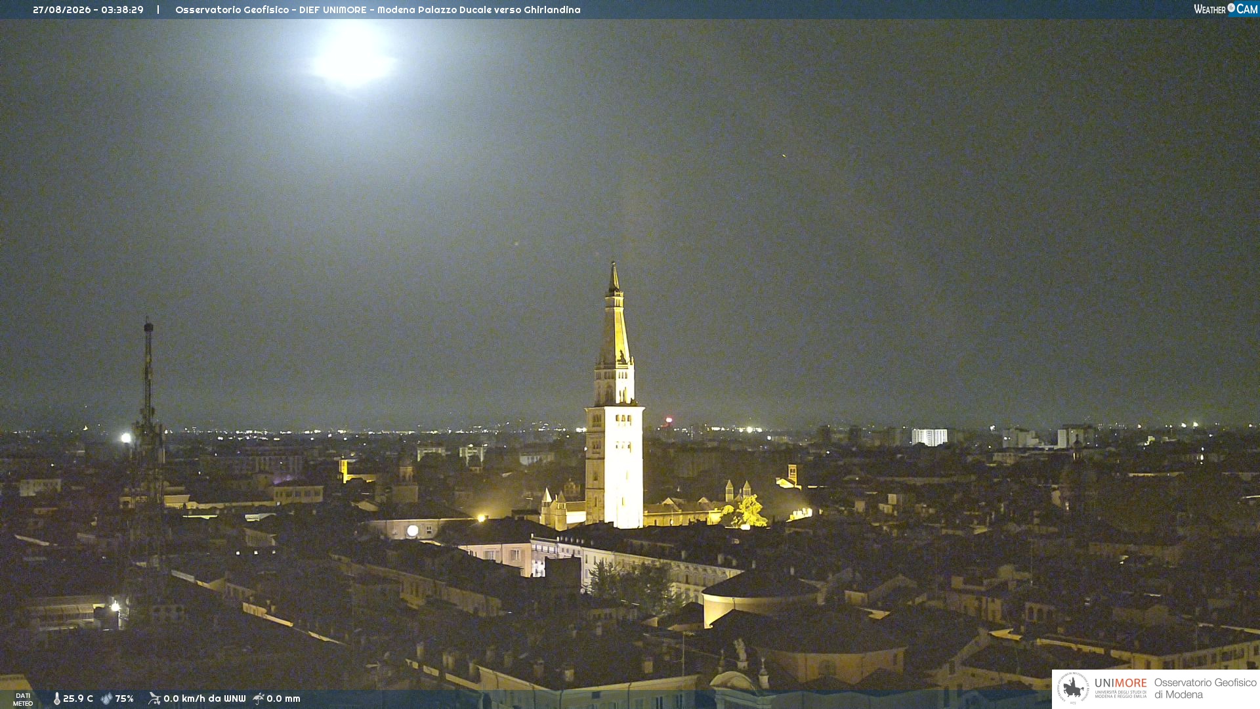Screen dimensions: 1260x709
Task: Click the Osservatorio Geofisico webcam title text
Action: (378, 10)
